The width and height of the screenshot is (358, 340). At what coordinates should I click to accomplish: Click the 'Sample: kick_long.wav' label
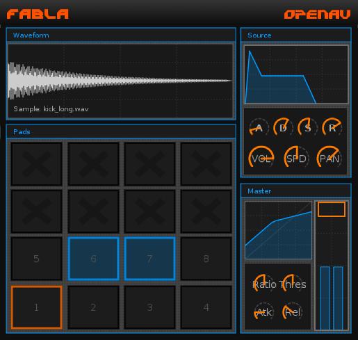pos(51,109)
